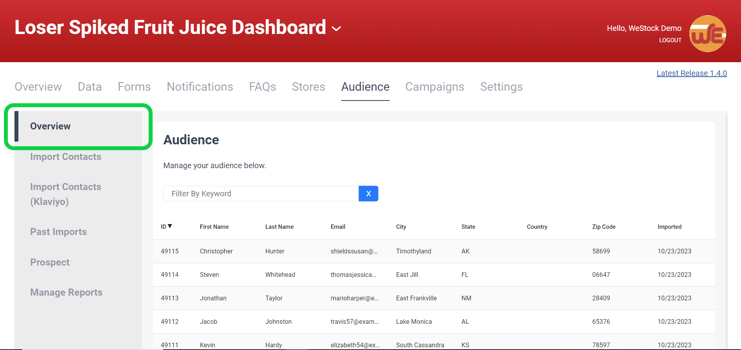Click zip code 06647
This screenshot has width=741, height=350.
[x=601, y=275]
